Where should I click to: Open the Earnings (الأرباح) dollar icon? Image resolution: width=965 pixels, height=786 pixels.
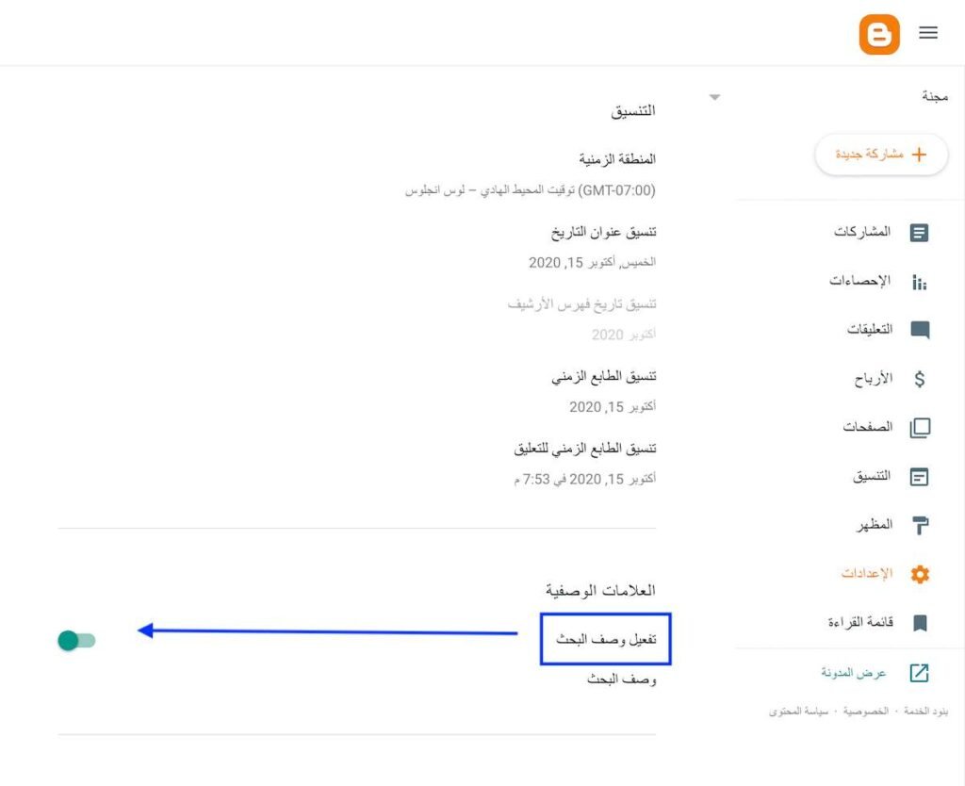click(x=920, y=380)
